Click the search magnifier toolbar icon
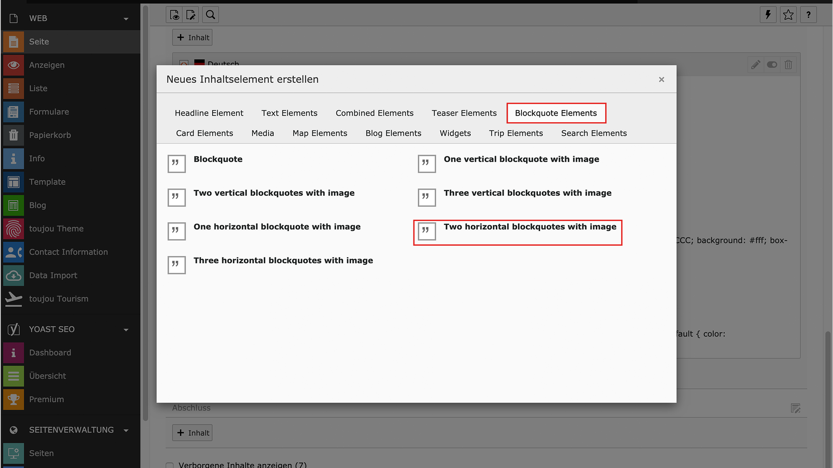Viewport: 833px width, 468px height. [x=210, y=15]
